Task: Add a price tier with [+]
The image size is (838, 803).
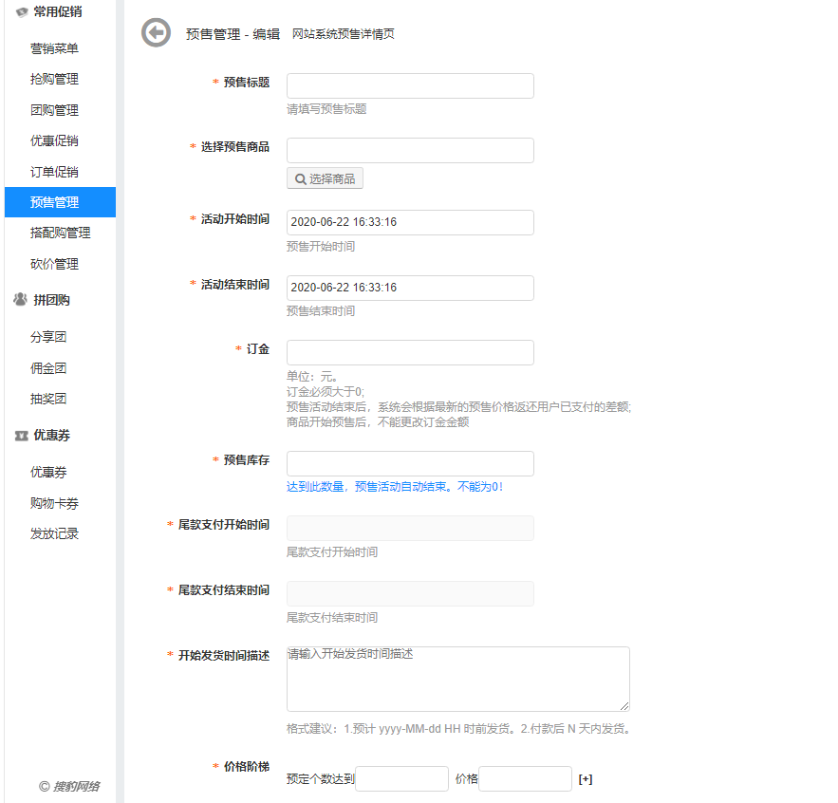Action: click(x=586, y=779)
